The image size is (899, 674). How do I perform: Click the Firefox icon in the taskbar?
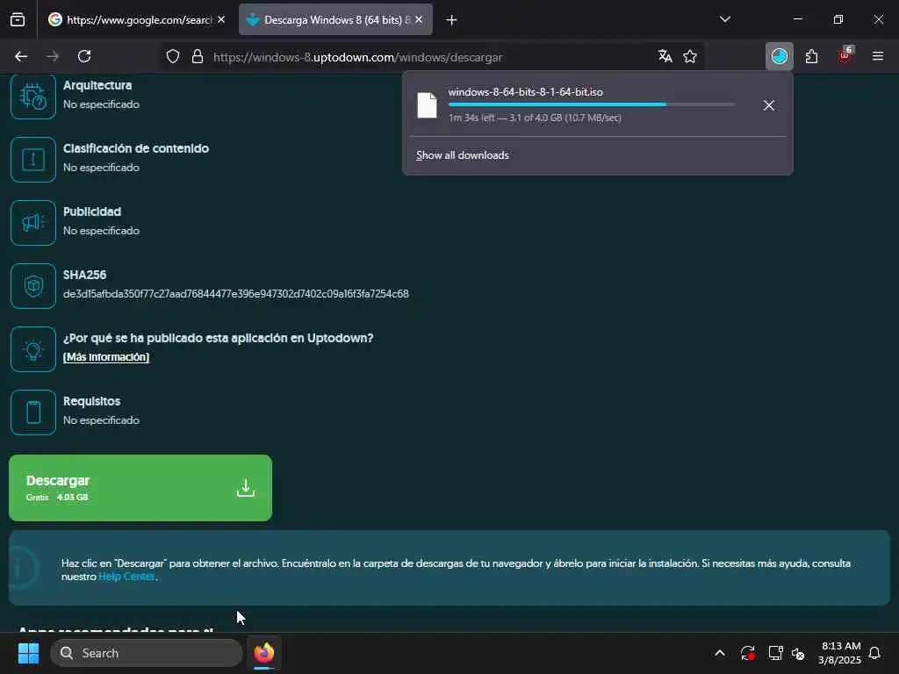pos(264,653)
